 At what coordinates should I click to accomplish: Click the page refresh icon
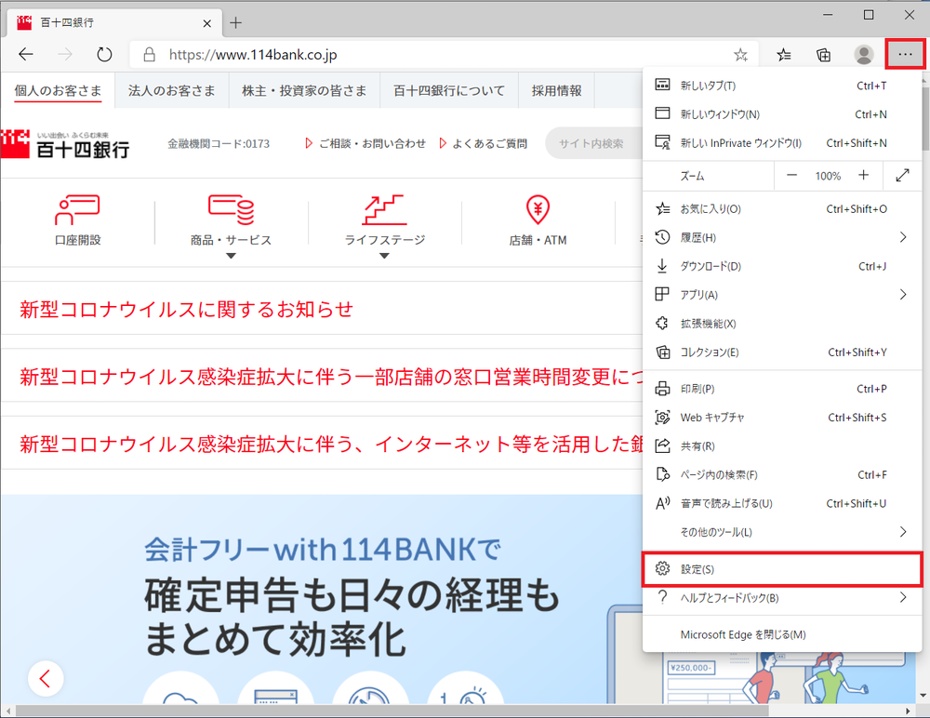coord(104,55)
